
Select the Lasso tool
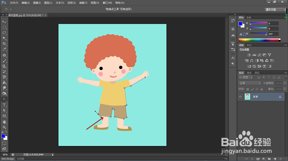pos(4,33)
